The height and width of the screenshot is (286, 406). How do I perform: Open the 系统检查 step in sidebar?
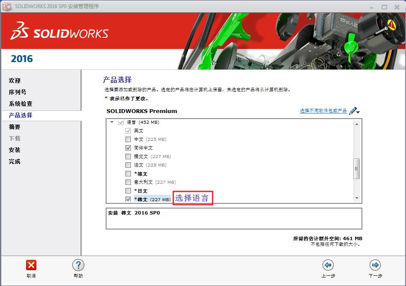[x=21, y=104]
